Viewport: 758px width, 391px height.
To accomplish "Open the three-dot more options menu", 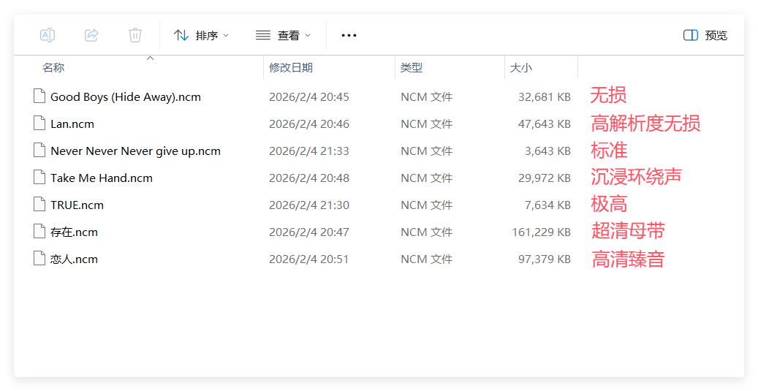I will 349,35.
